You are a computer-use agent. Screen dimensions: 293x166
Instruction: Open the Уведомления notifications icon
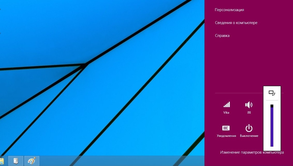click(226, 128)
